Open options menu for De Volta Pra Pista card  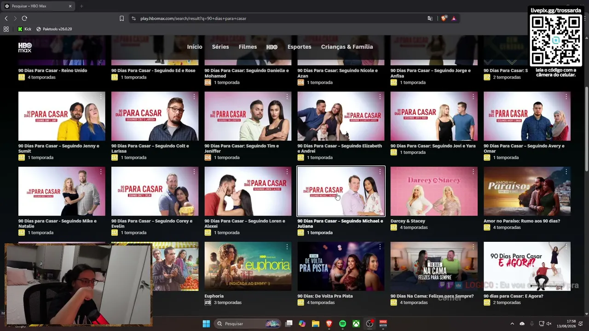coord(380,247)
